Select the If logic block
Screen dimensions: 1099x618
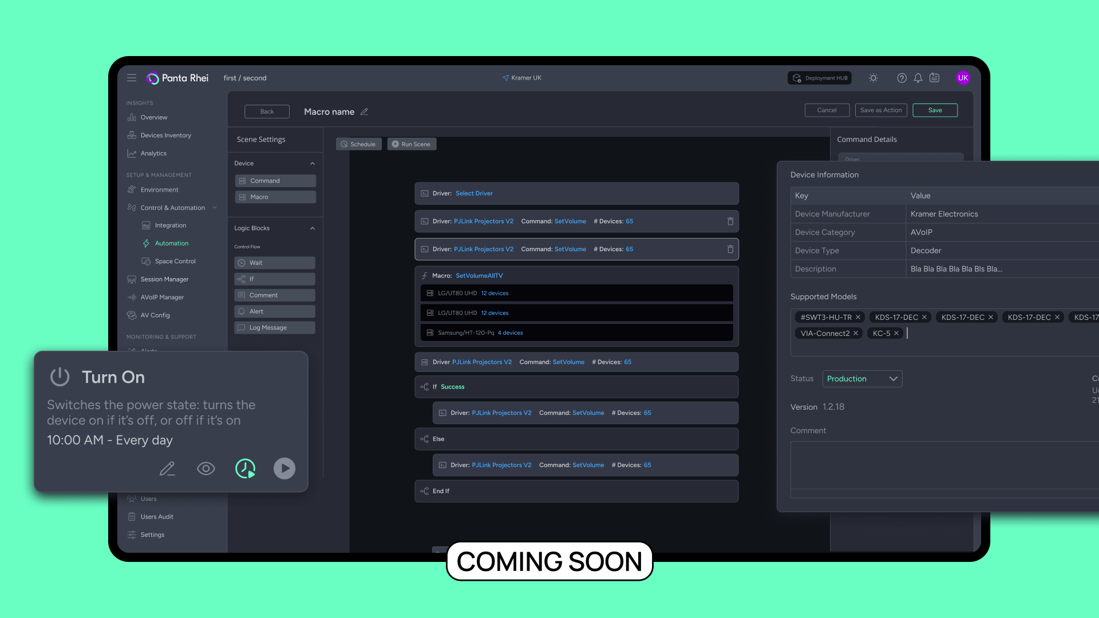coord(275,279)
